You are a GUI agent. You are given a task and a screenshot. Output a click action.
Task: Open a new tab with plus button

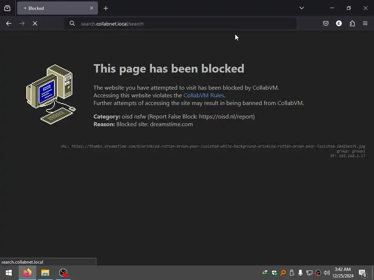tap(106, 8)
